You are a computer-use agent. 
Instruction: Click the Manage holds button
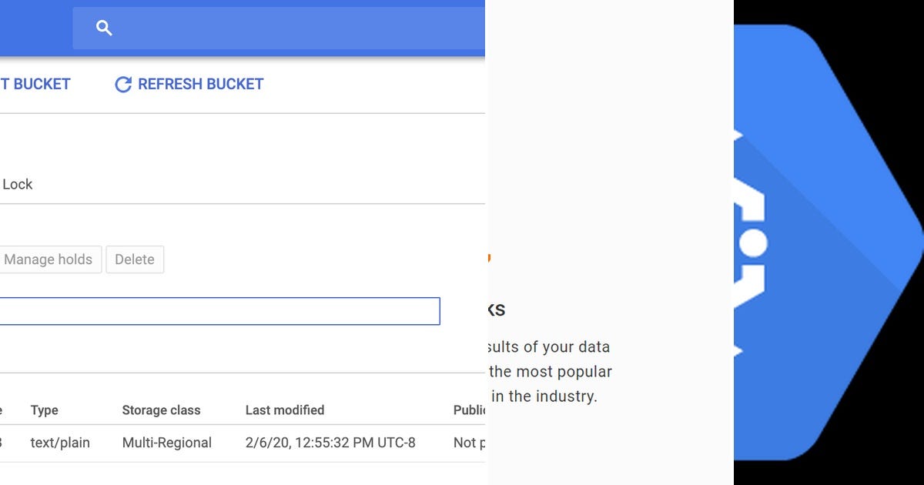point(49,259)
